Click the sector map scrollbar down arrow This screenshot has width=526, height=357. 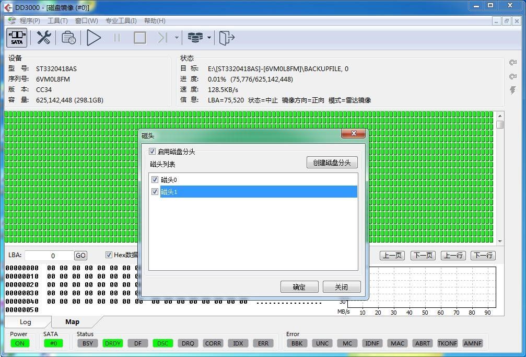[x=500, y=241]
